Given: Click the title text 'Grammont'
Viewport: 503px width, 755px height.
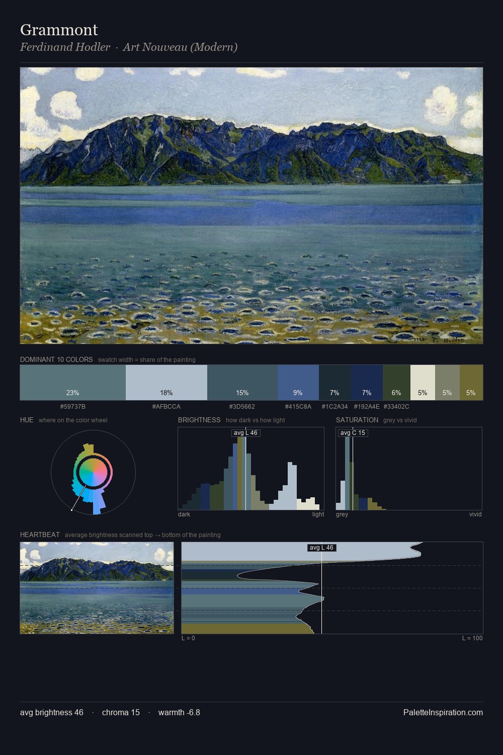Looking at the screenshot, I should point(59,30).
